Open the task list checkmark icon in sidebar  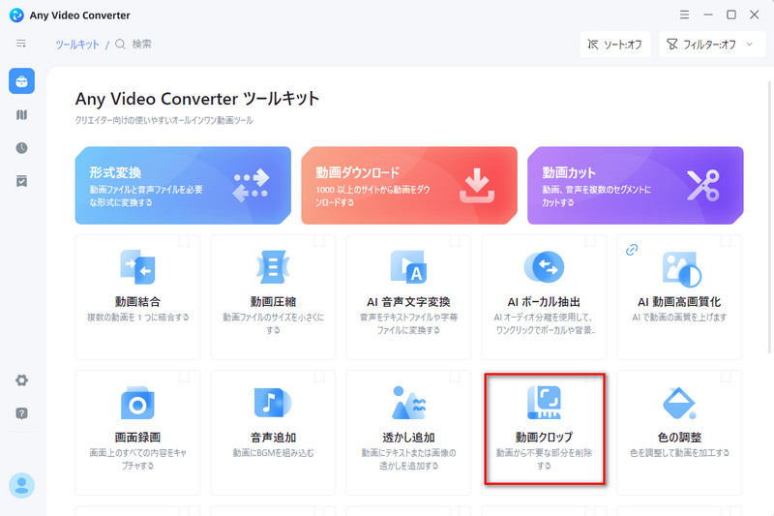coord(21,181)
